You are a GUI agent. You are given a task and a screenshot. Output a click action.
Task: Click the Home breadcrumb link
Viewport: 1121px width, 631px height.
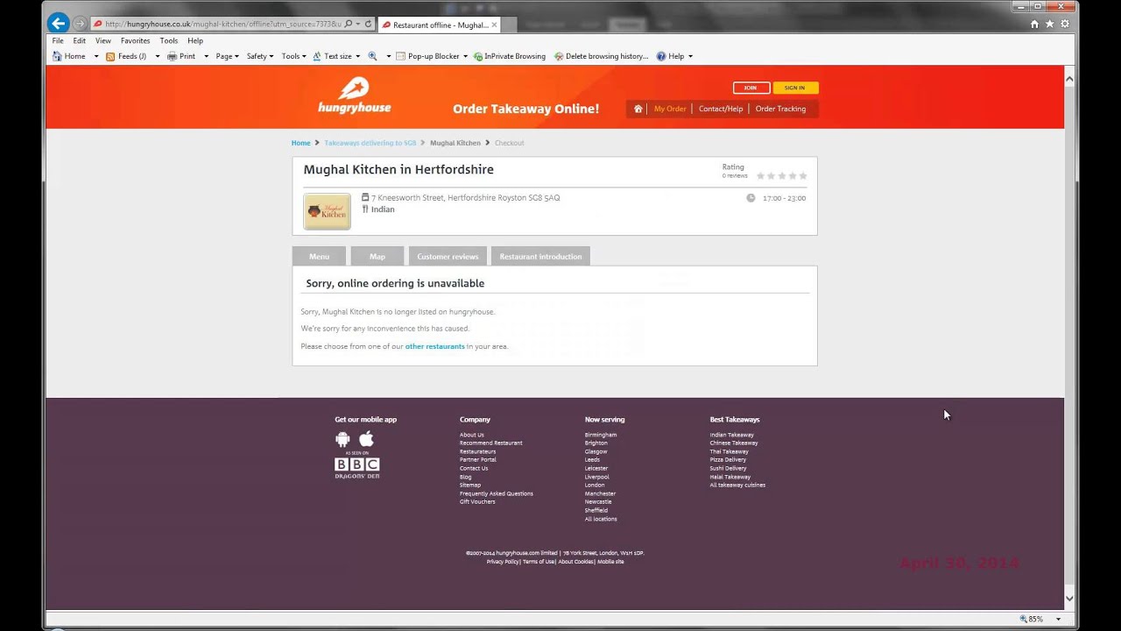(300, 143)
